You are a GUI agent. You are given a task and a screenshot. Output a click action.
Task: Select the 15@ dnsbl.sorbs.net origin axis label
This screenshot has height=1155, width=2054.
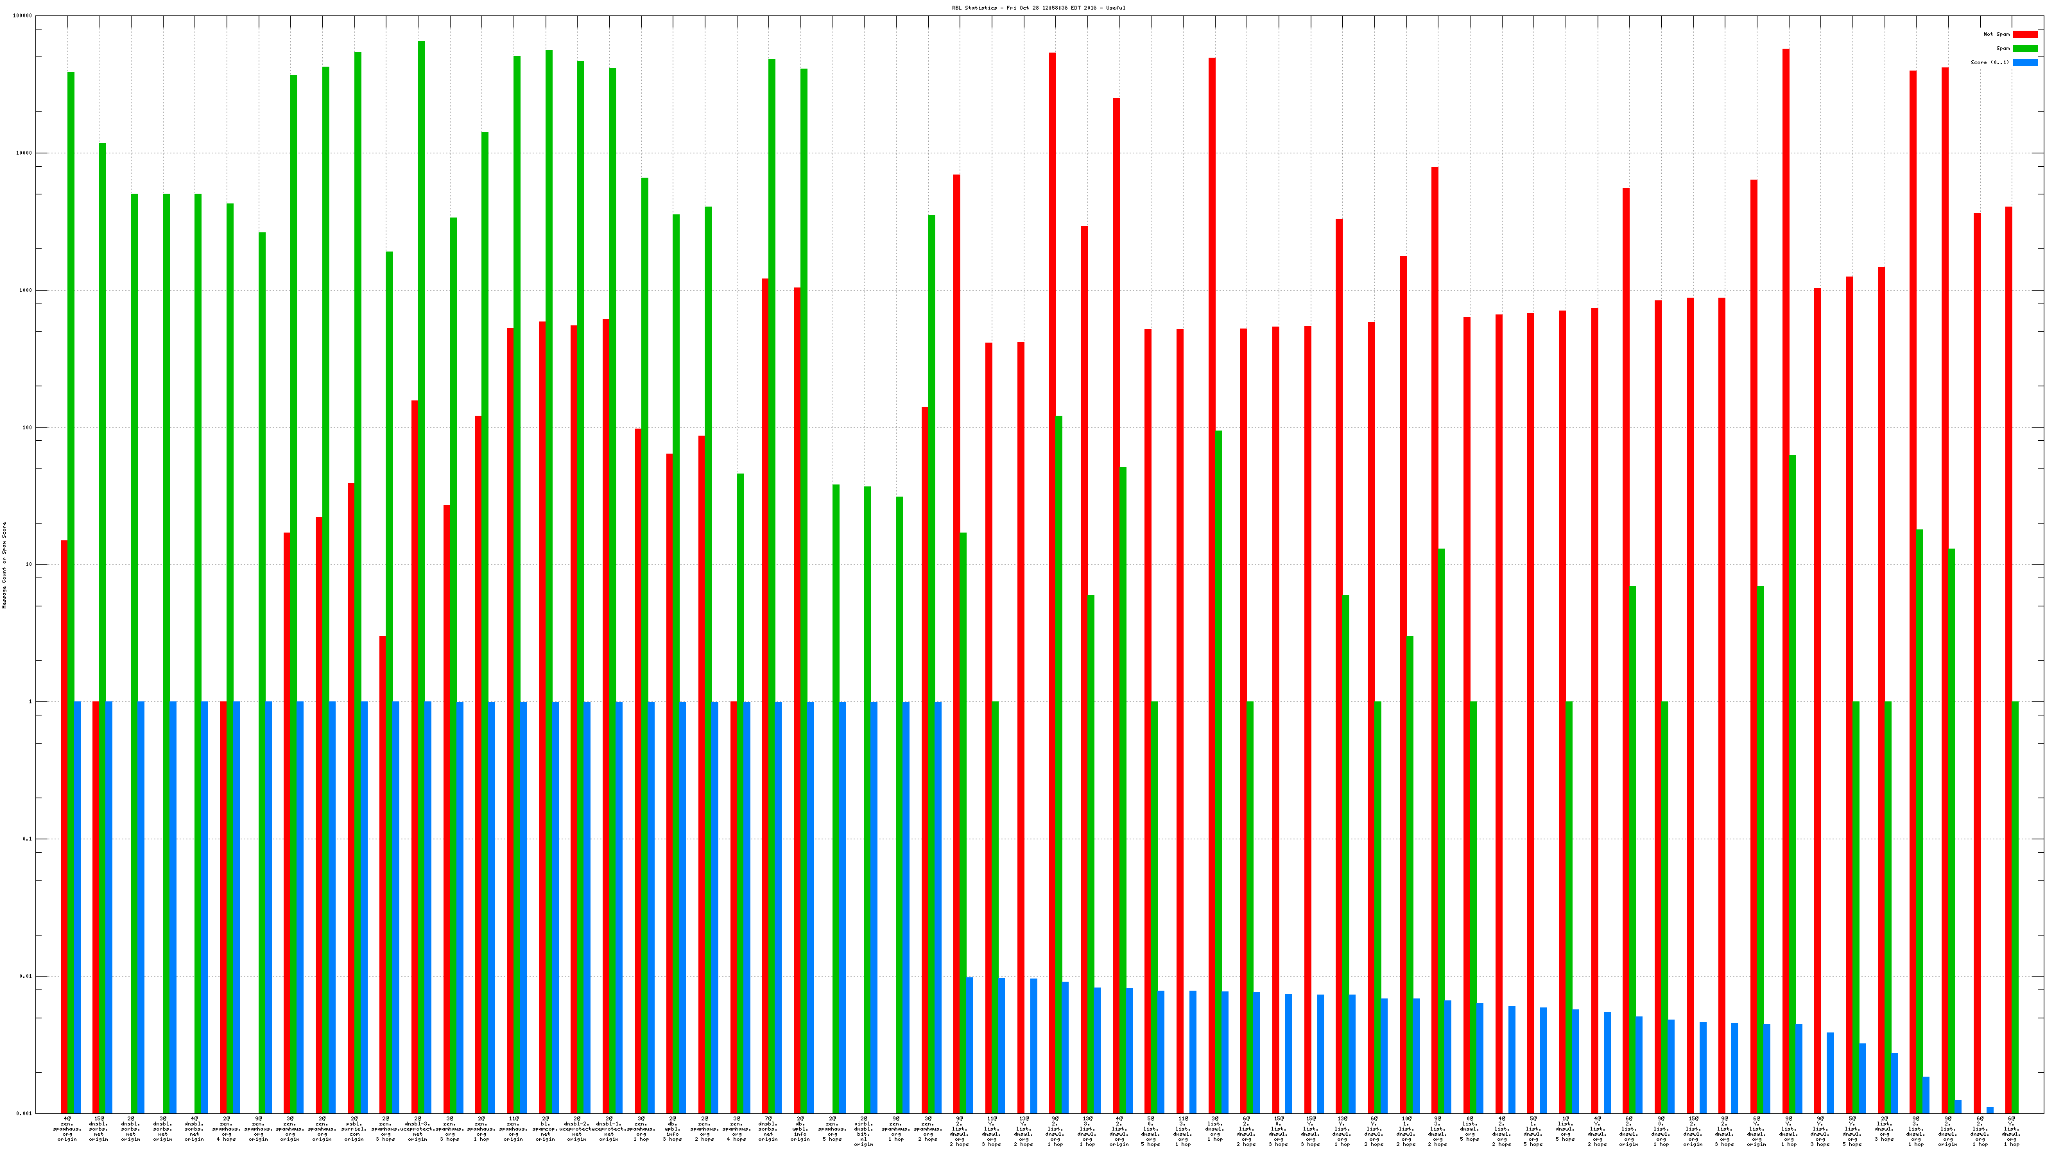99,1129
